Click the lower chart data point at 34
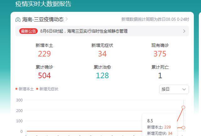Viewport: 201px width, 136px height. click(183, 127)
